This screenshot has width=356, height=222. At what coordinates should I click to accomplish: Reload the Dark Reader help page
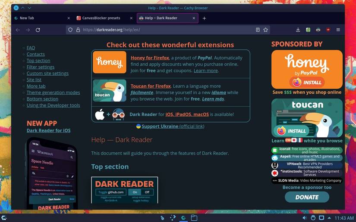(x=38, y=30)
